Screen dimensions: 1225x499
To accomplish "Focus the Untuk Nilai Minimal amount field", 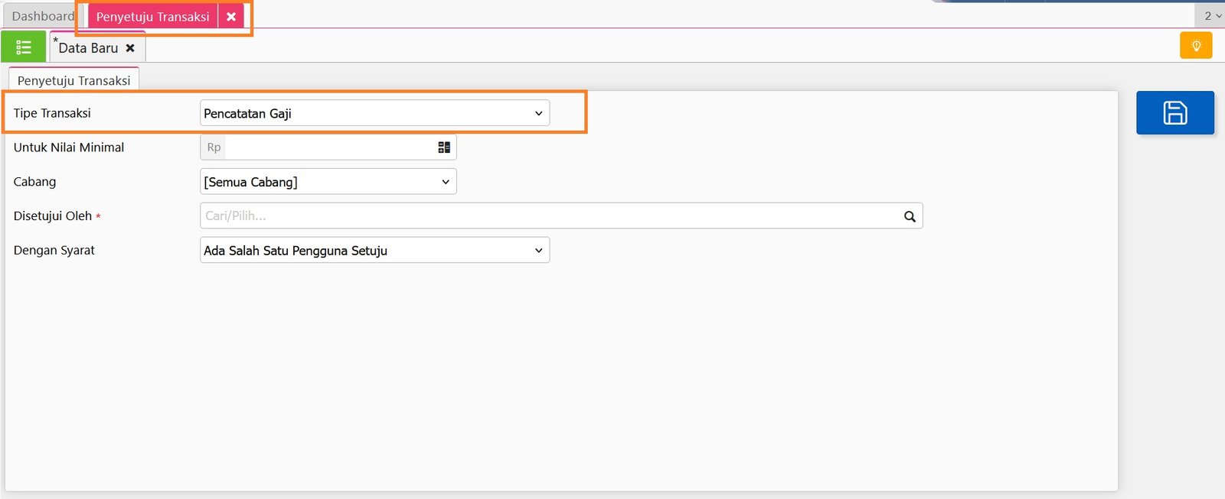I will (329, 147).
